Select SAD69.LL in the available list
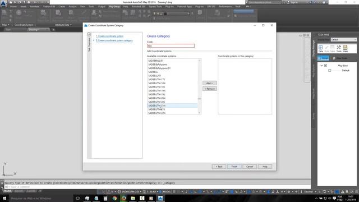The image size is (359, 202). coord(173,72)
